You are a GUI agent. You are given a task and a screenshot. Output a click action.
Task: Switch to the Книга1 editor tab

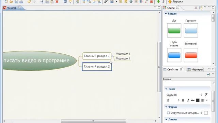click(x=12, y=8)
